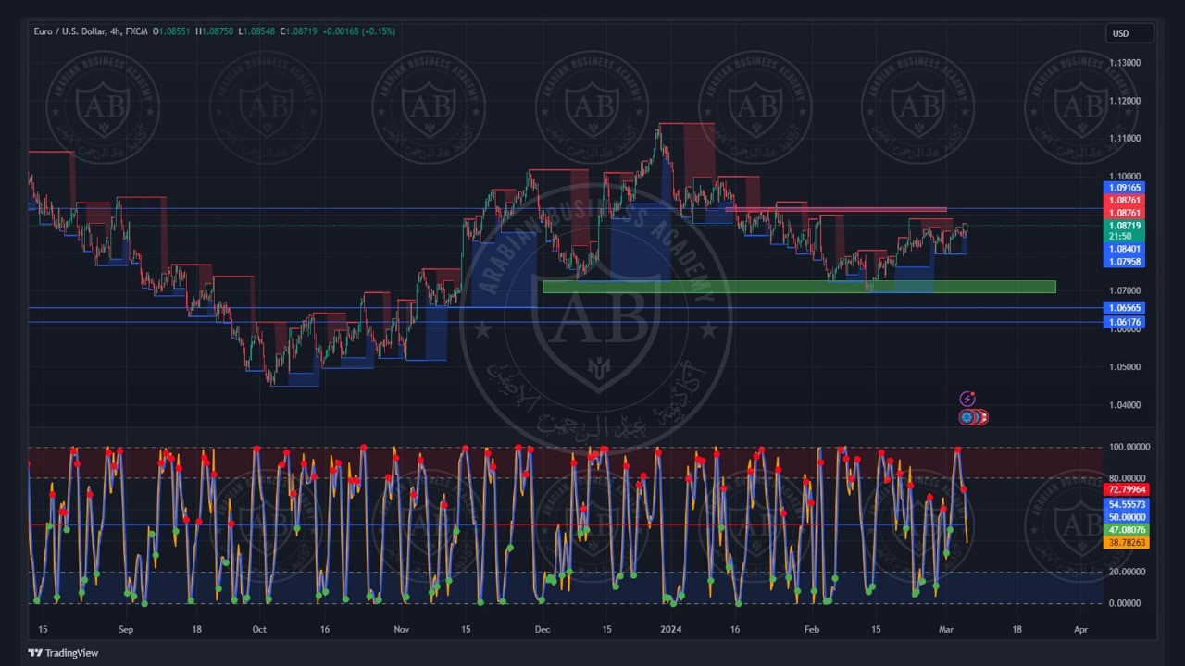Click the 1.06176 horizontal line price label
The width and height of the screenshot is (1185, 666).
(1126, 322)
